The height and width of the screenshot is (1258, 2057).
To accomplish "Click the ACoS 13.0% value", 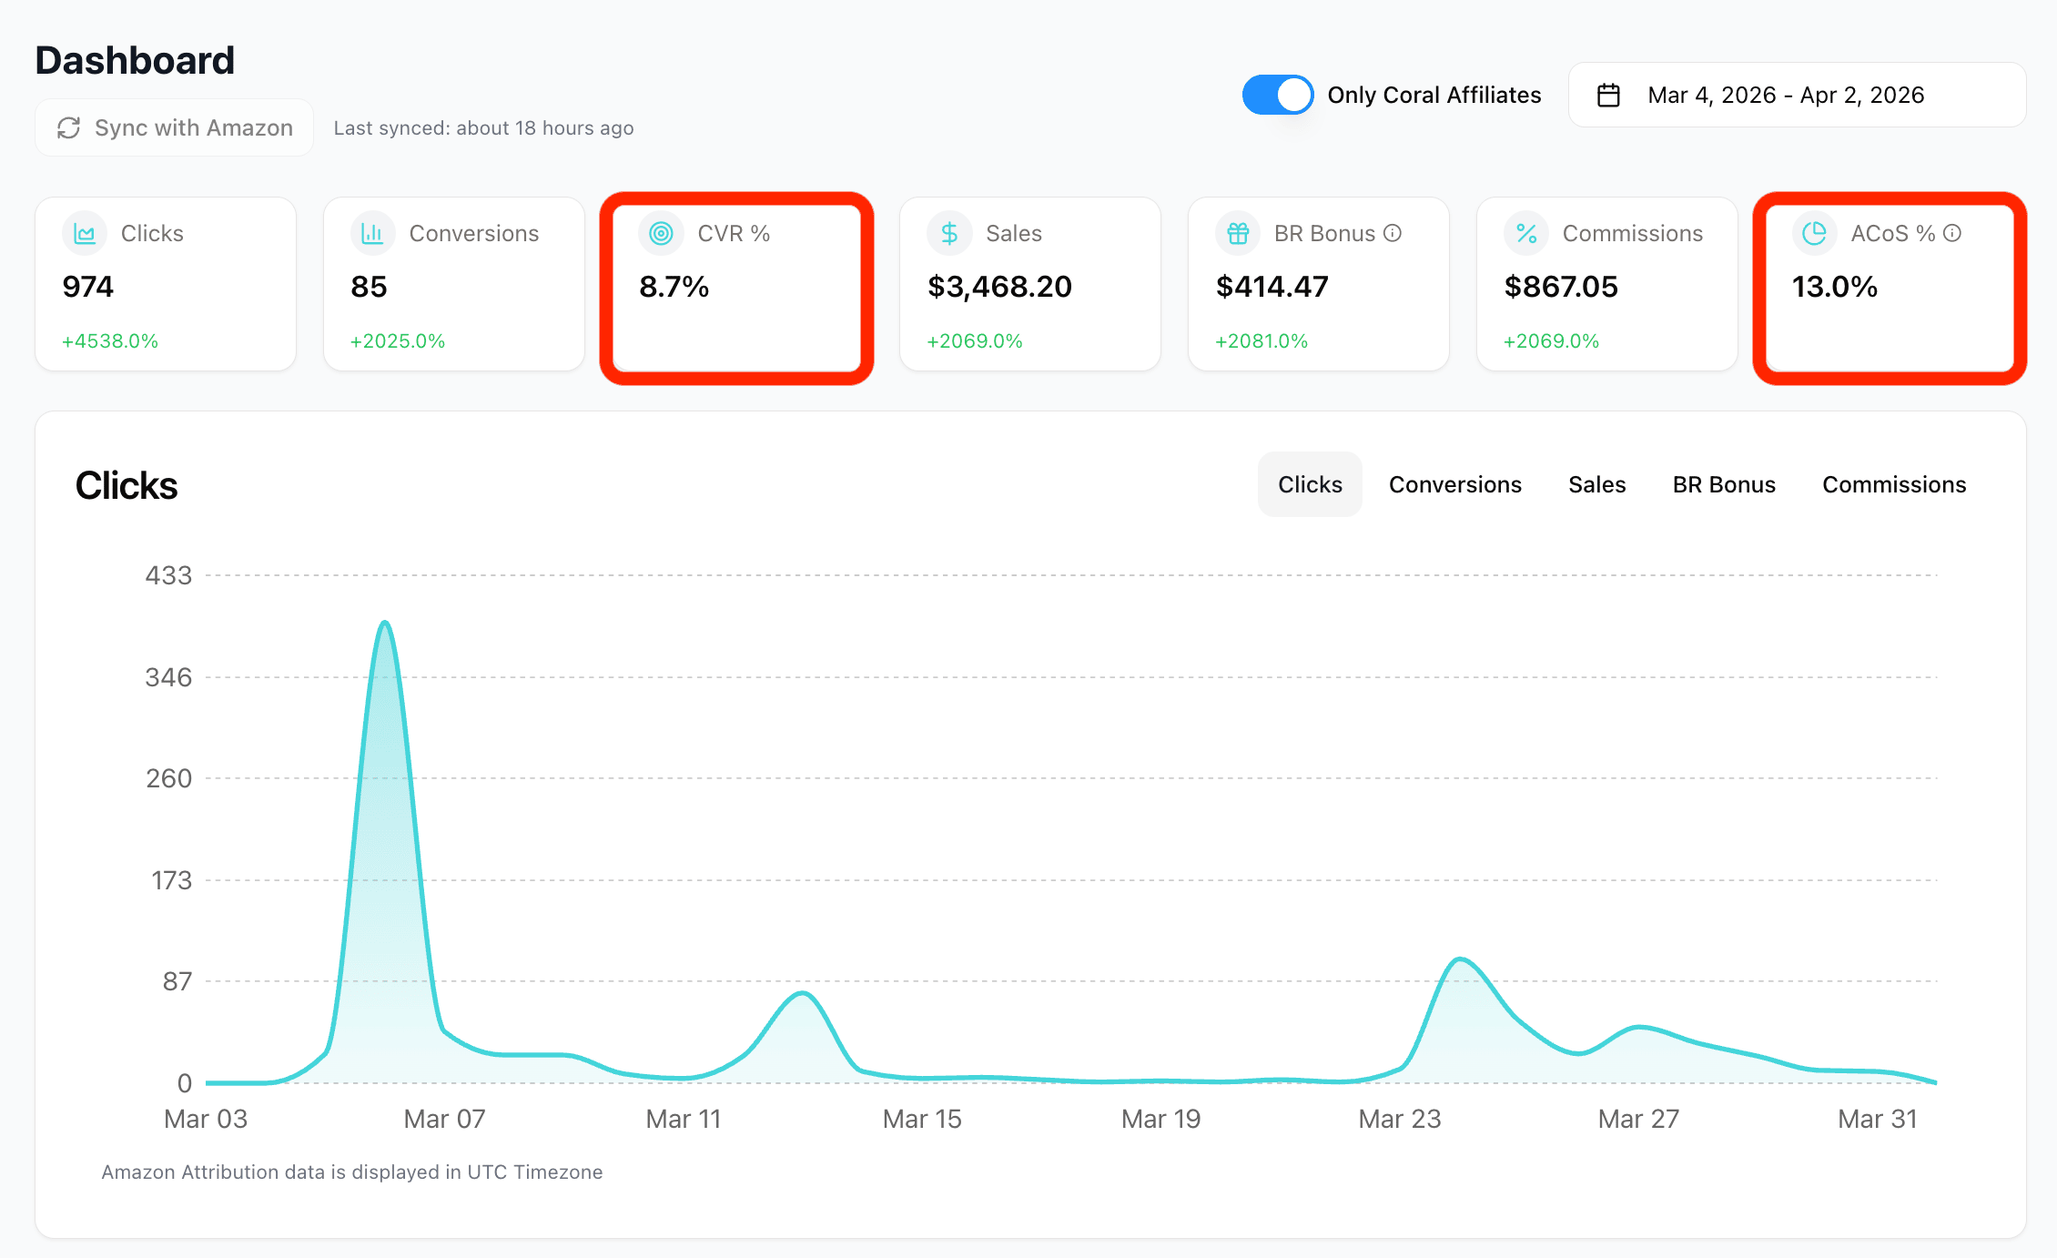I will tap(1834, 287).
